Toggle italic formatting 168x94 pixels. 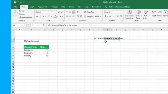[40, 16]
